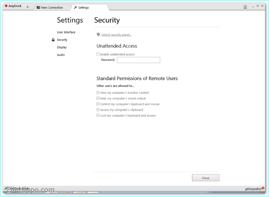Image resolution: width=269 pixels, height=197 pixels.
Task: Click the AnyDesk red diamond logo
Action: [x=6, y=6]
